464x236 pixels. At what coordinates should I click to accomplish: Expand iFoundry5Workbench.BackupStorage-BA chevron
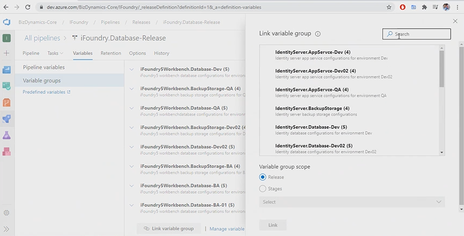[131, 166]
